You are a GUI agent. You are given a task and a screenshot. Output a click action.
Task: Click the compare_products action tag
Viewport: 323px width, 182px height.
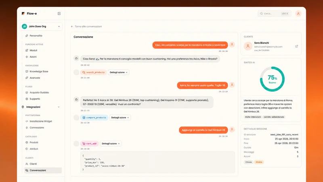tap(94, 117)
